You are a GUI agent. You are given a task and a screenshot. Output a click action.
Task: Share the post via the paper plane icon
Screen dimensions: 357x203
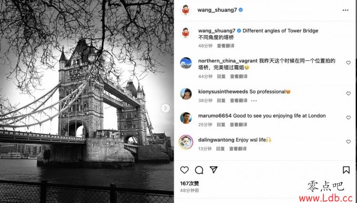tap(213, 170)
